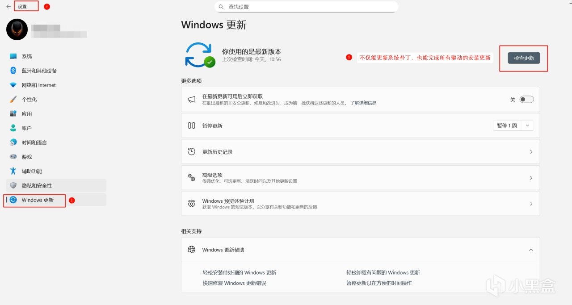Viewport: 572px width, 305px height.
Task: Click the user profile avatar
Action: [x=17, y=29]
